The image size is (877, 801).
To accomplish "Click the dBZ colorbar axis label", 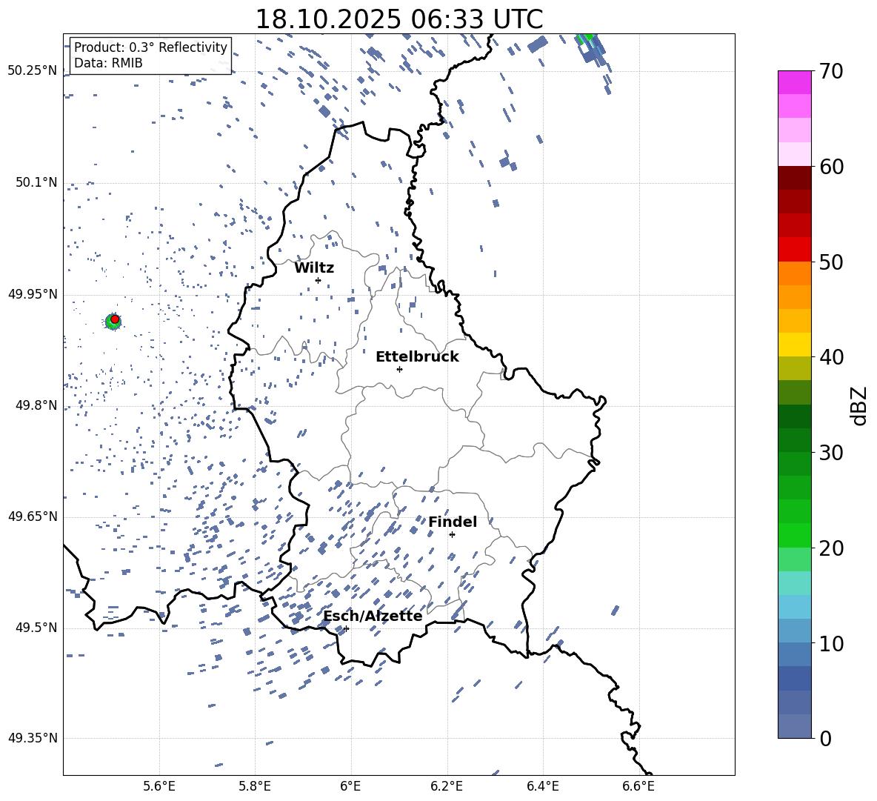I will click(x=860, y=405).
